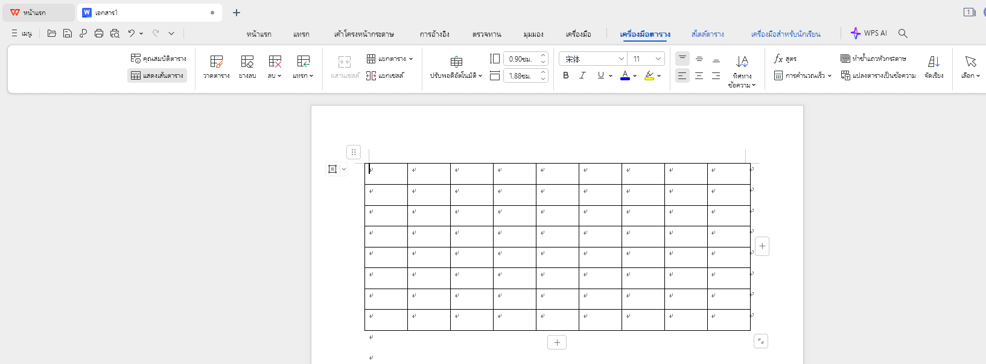The image size is (986, 364).
Task: Open the hamburger Menu (เมนู) button
Action: pos(22,33)
